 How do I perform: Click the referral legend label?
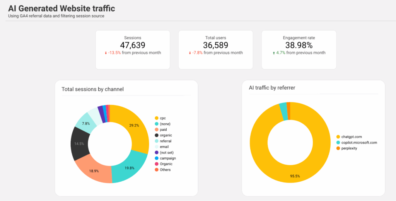(x=166, y=141)
